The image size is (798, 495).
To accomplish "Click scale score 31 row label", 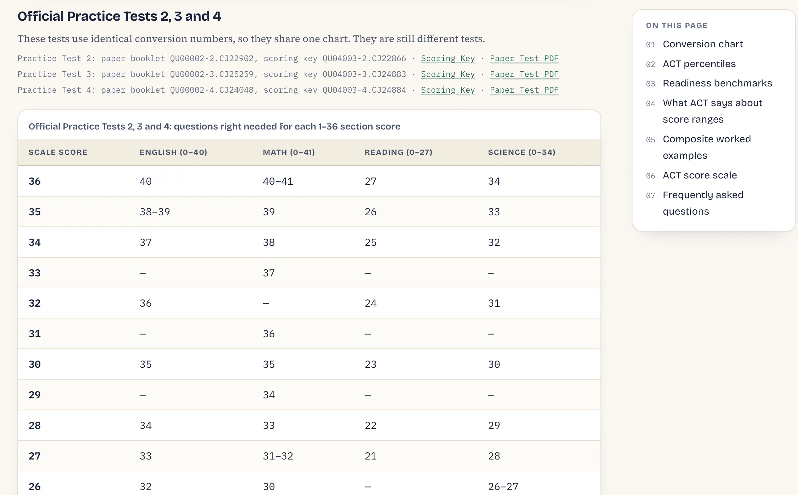I will coord(35,334).
